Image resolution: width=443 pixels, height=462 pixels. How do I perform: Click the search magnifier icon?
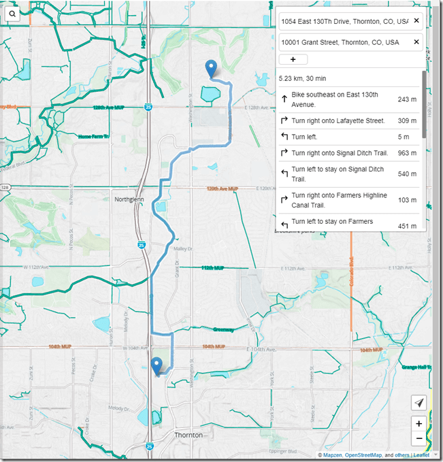tap(12, 13)
